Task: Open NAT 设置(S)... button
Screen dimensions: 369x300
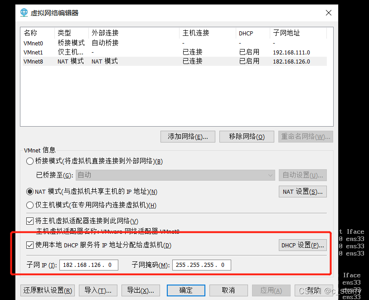Action: pos(303,192)
